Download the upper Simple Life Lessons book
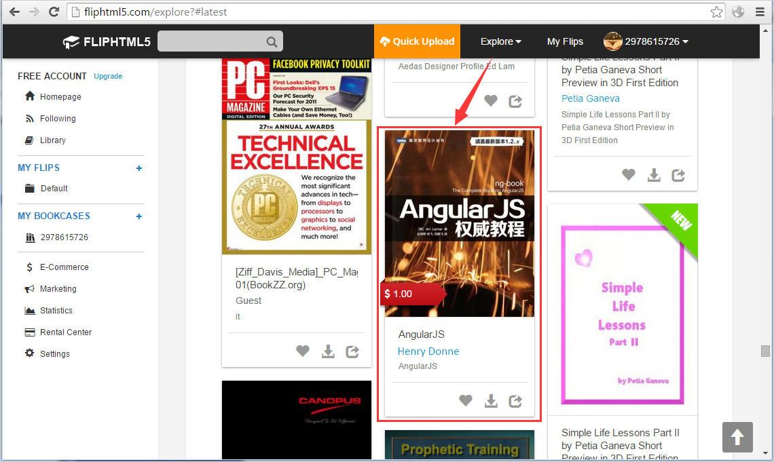 pyautogui.click(x=654, y=175)
